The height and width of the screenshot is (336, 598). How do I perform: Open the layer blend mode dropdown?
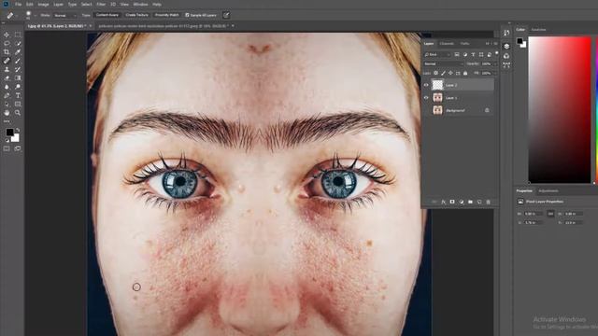[443, 63]
